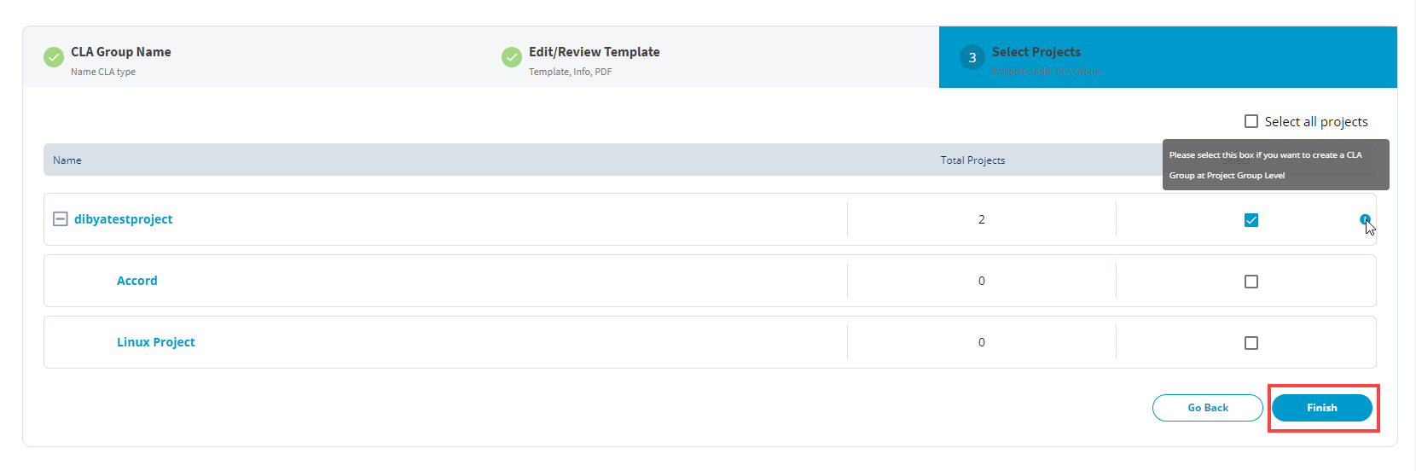The image size is (1416, 471).
Task: Click the info icon in dibyatestproject row
Action: pos(1365,219)
